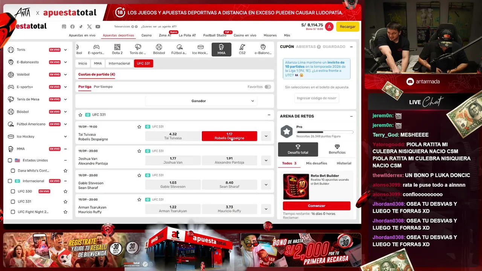Toggle the Favoritos switch
This screenshot has height=271, width=482.
pyautogui.click(x=268, y=87)
